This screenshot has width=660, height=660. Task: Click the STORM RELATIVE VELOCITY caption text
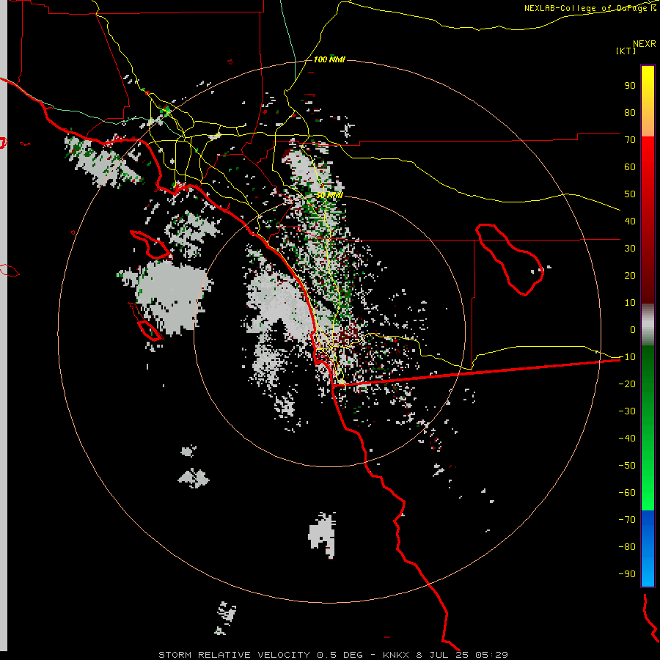tap(235, 655)
